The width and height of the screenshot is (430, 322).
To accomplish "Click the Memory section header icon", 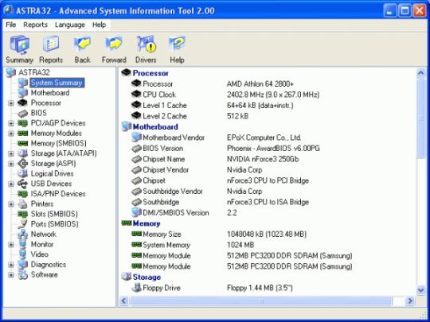I will 127,223.
